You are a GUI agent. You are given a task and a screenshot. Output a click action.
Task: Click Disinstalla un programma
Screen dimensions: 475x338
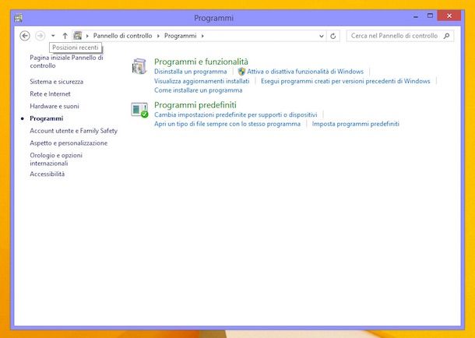pyautogui.click(x=190, y=72)
